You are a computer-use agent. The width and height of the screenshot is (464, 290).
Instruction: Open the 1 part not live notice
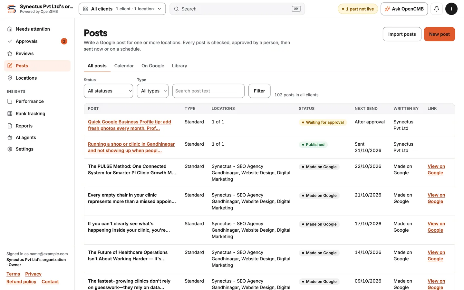tap(358, 9)
